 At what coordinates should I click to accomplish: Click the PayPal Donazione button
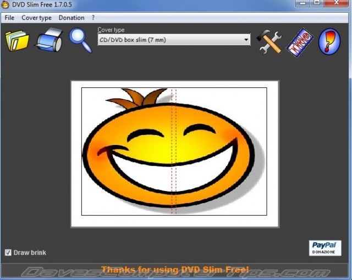point(325,248)
